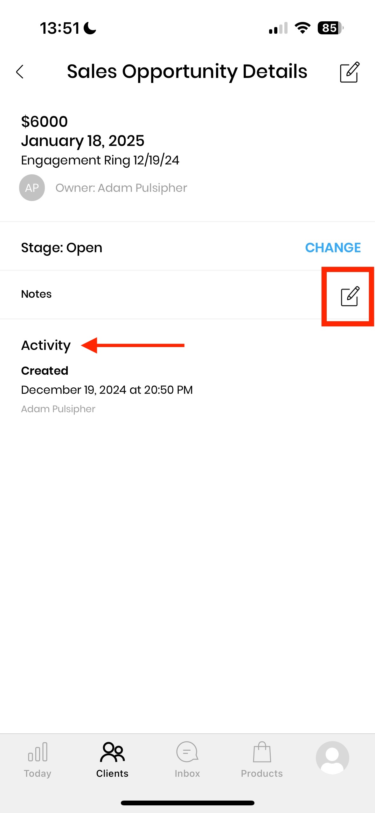Tap the Activity section heading
The width and height of the screenshot is (375, 813).
[46, 345]
